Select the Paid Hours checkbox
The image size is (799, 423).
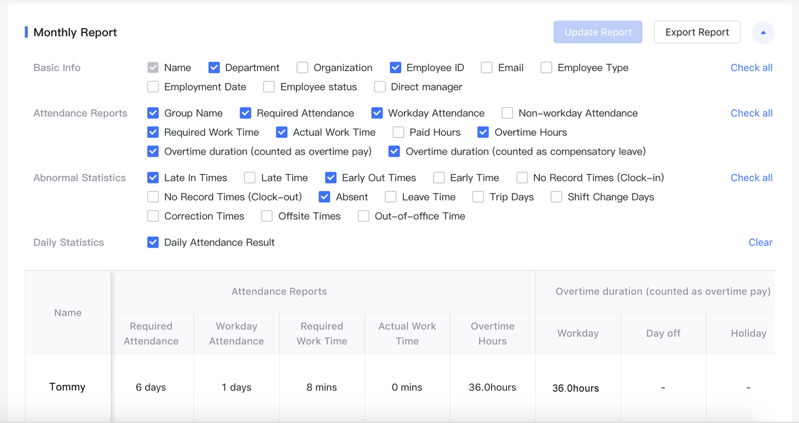point(398,132)
